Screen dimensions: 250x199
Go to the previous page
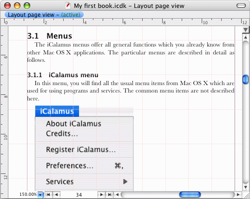[x=56, y=194]
